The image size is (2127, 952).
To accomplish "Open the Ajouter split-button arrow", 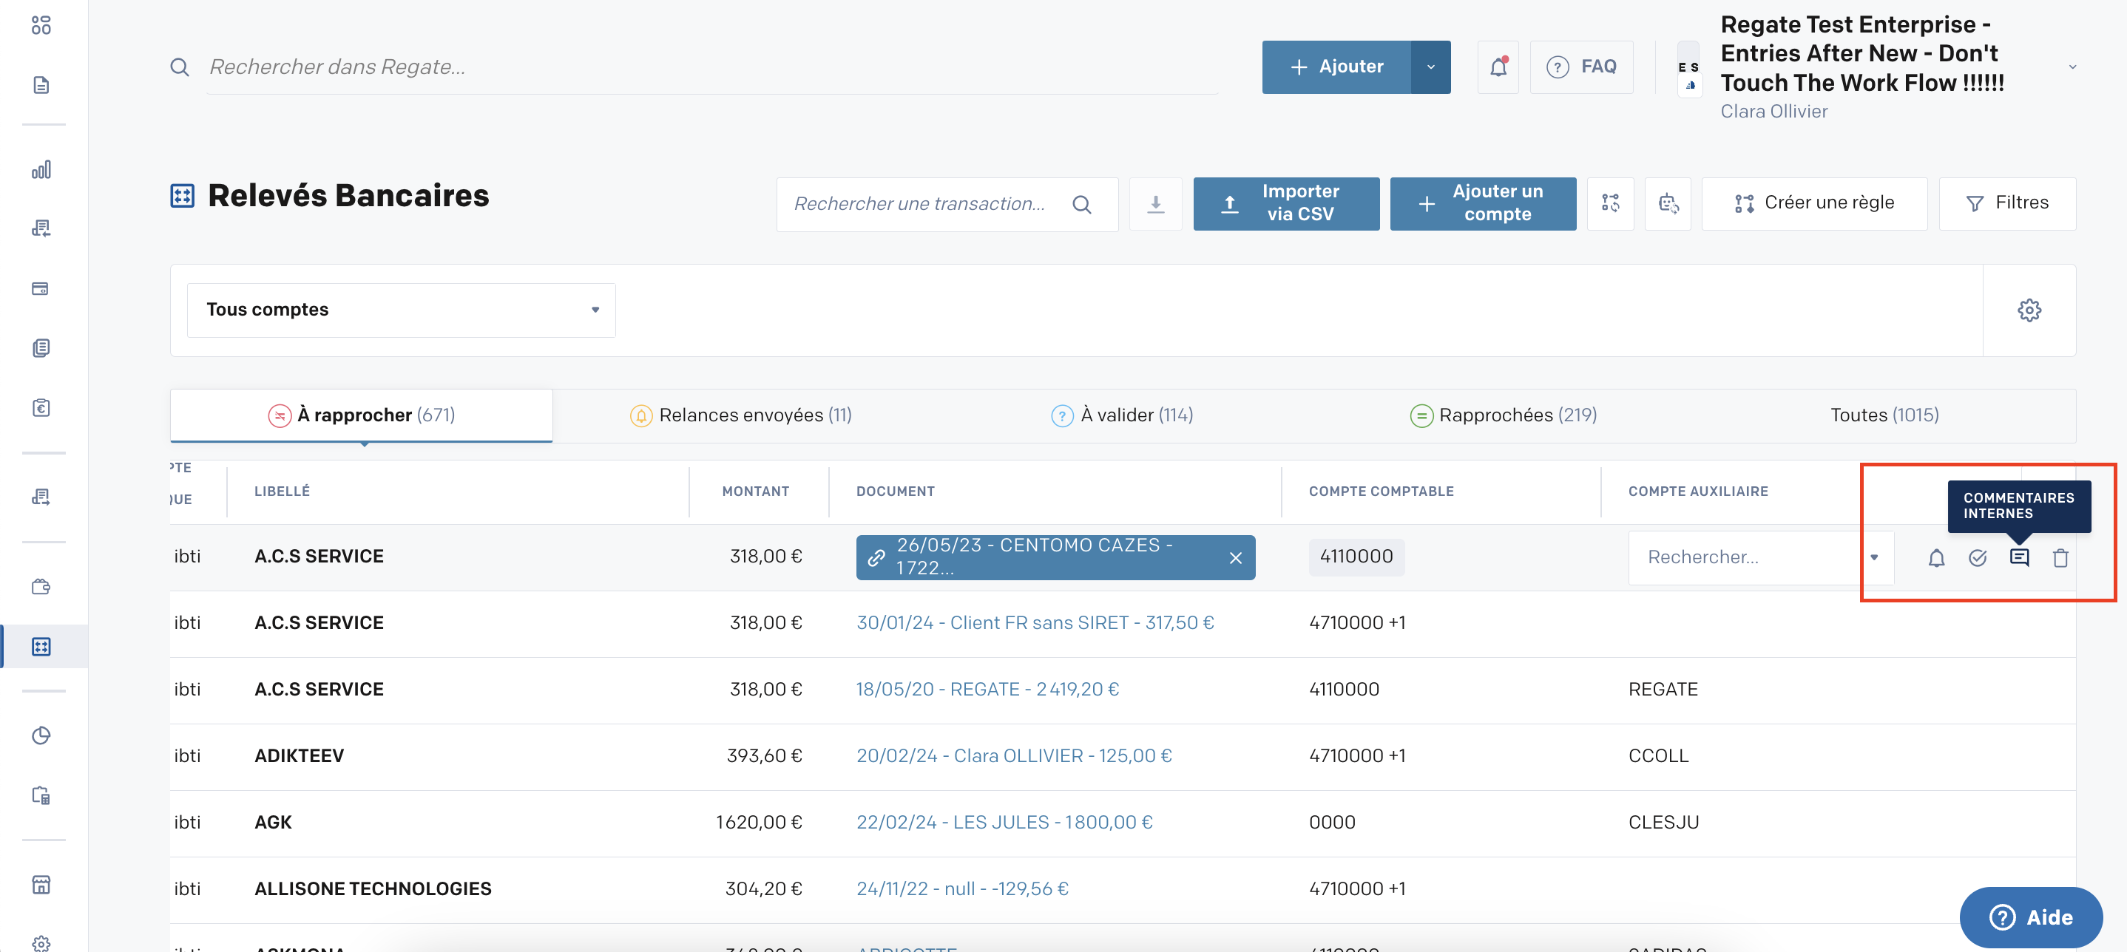I will click(1430, 67).
